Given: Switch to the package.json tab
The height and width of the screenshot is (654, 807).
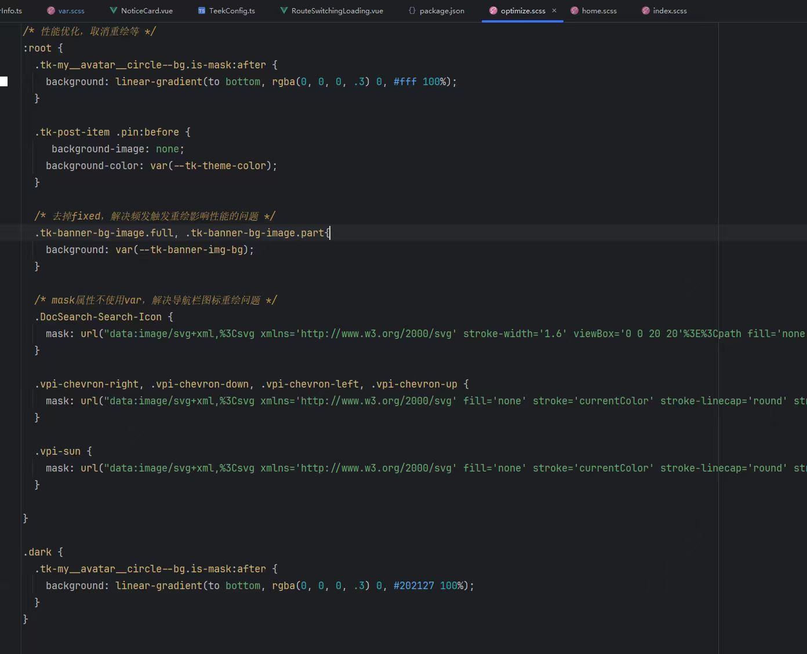Looking at the screenshot, I should click(x=436, y=10).
